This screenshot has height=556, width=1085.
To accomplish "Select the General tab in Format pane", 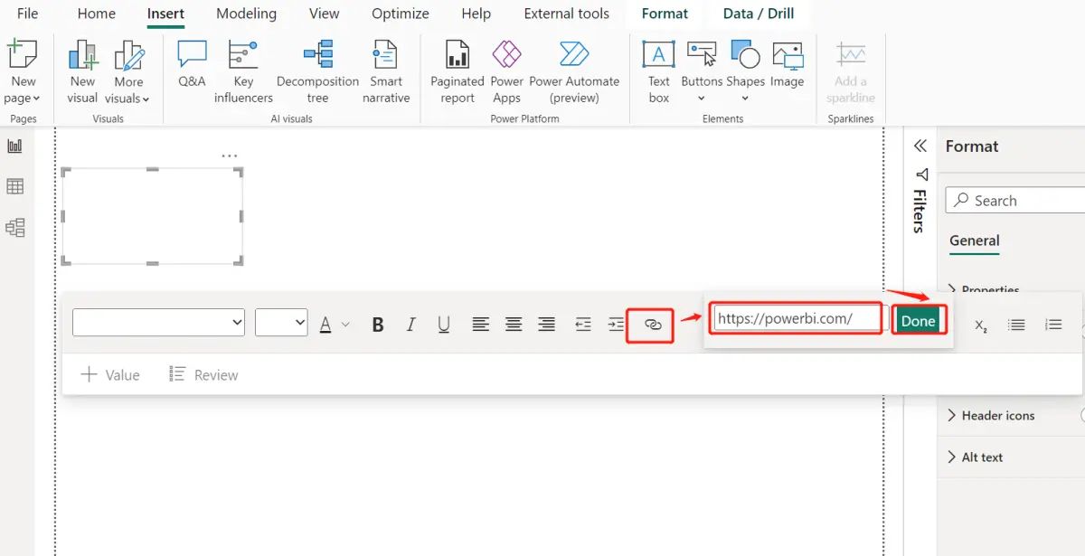I will click(975, 240).
